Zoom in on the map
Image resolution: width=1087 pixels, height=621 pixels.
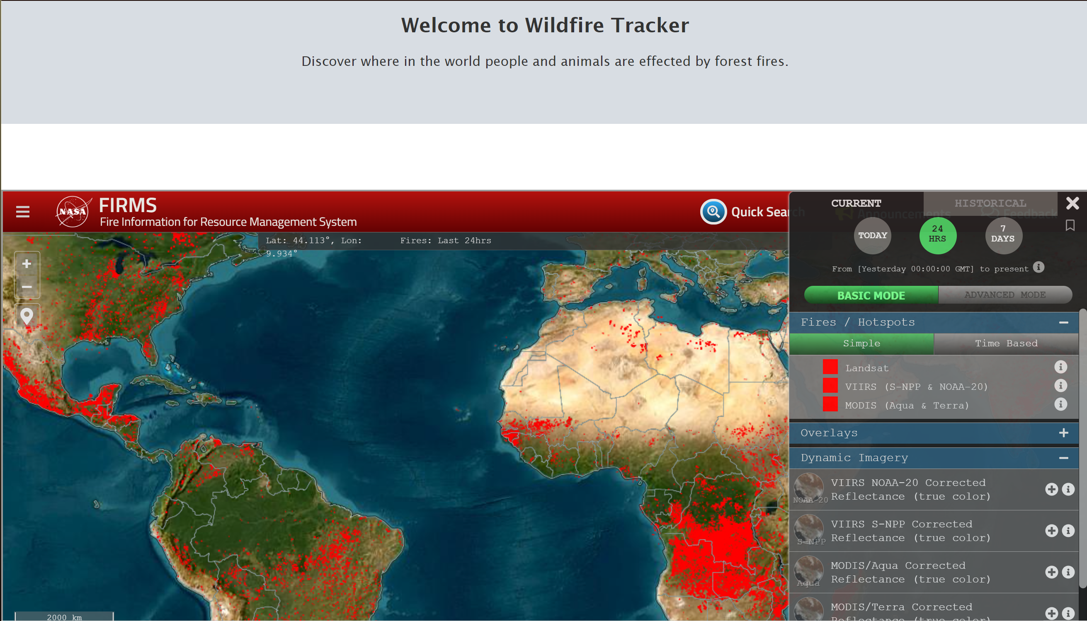click(27, 263)
